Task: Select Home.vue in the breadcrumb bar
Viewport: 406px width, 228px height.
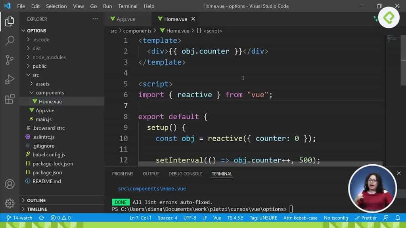Action: click(x=175, y=30)
